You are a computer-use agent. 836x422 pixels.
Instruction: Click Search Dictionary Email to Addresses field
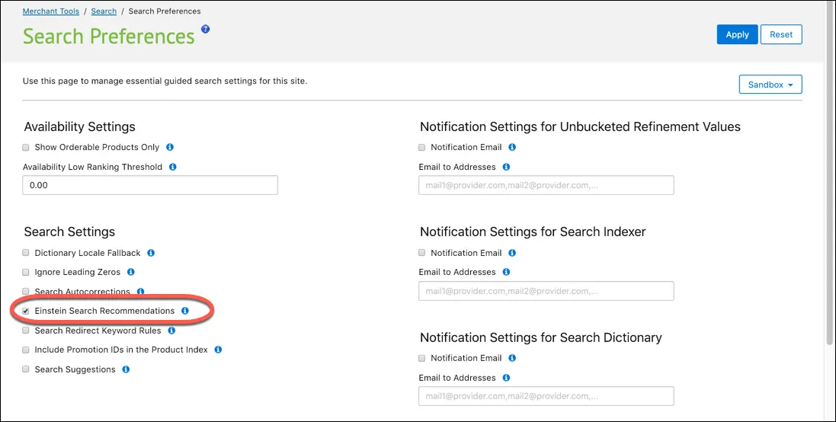point(546,396)
